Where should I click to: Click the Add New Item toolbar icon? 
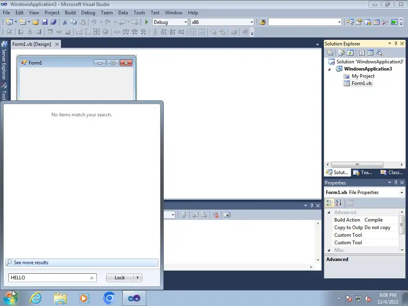(23, 22)
